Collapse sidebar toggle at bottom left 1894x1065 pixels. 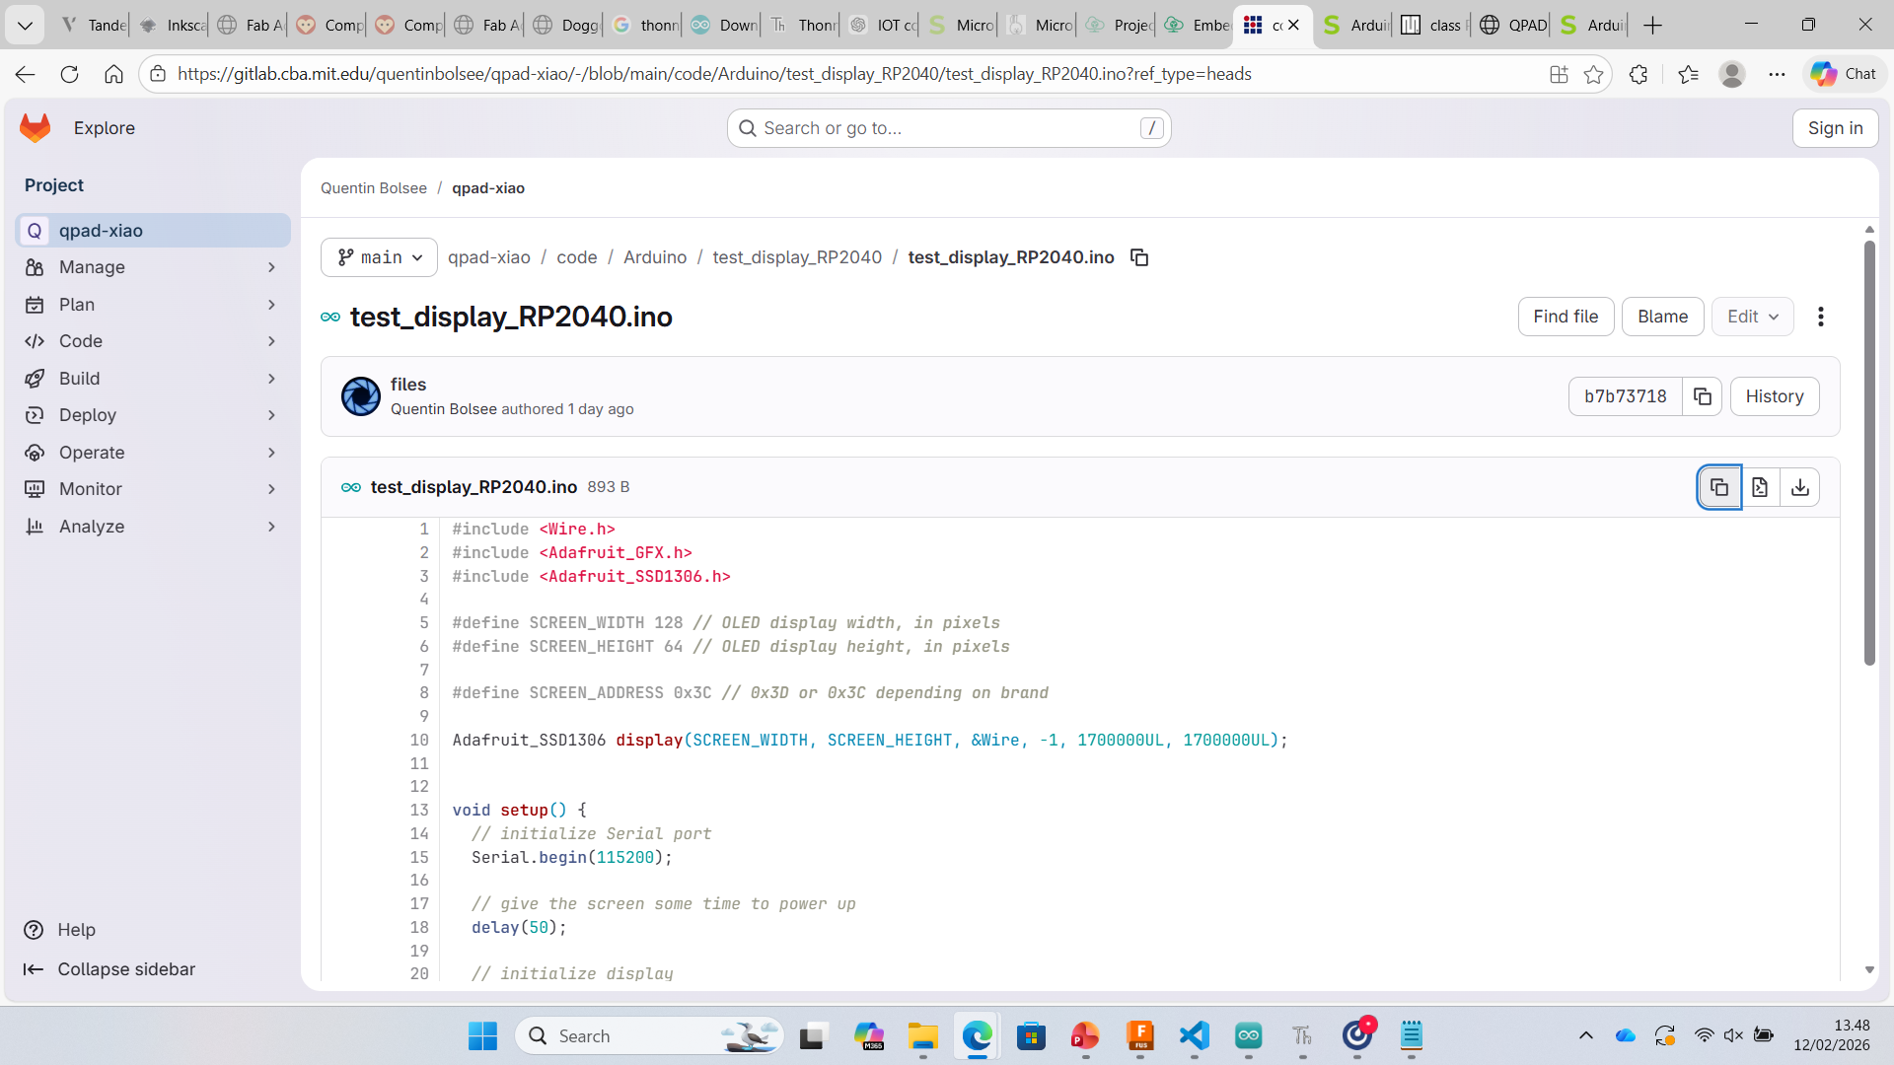(x=109, y=969)
